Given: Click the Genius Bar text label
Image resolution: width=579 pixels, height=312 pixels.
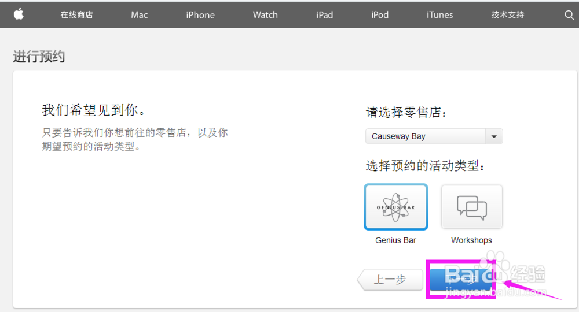Looking at the screenshot, I should 395,240.
